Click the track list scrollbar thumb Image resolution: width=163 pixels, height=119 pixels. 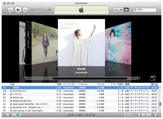coord(160,104)
